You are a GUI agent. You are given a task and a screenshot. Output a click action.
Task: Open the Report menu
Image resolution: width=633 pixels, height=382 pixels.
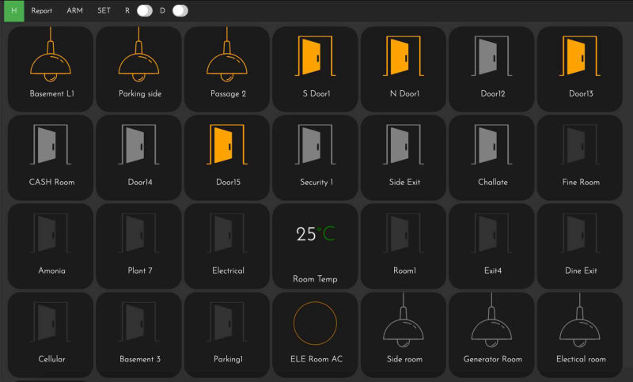click(42, 11)
